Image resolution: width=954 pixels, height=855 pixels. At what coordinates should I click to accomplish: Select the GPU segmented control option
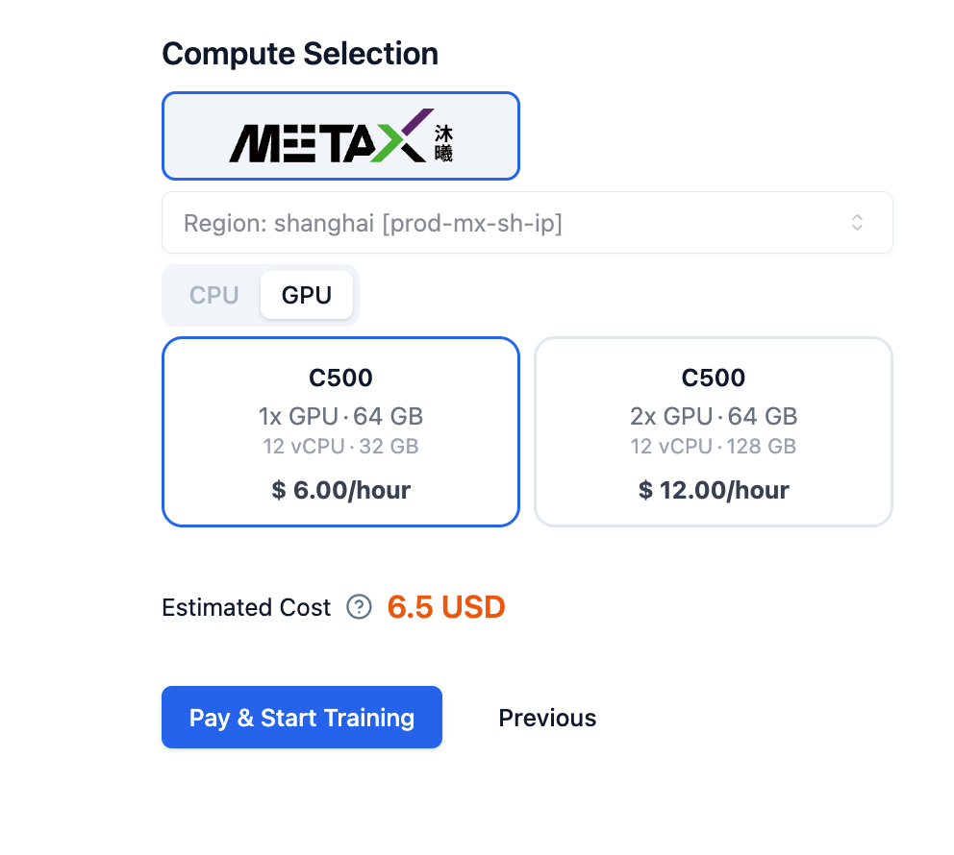(x=306, y=294)
